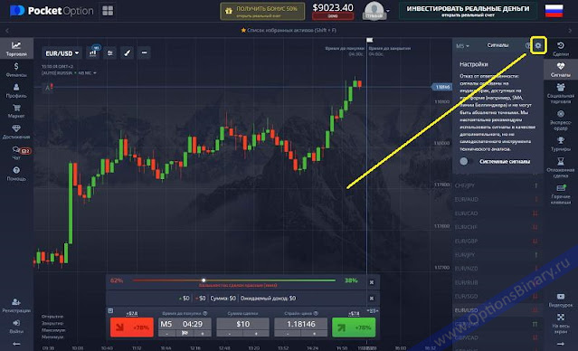578x351 pixels.
Task: Close the sentiment bar panel
Action: tap(372, 282)
